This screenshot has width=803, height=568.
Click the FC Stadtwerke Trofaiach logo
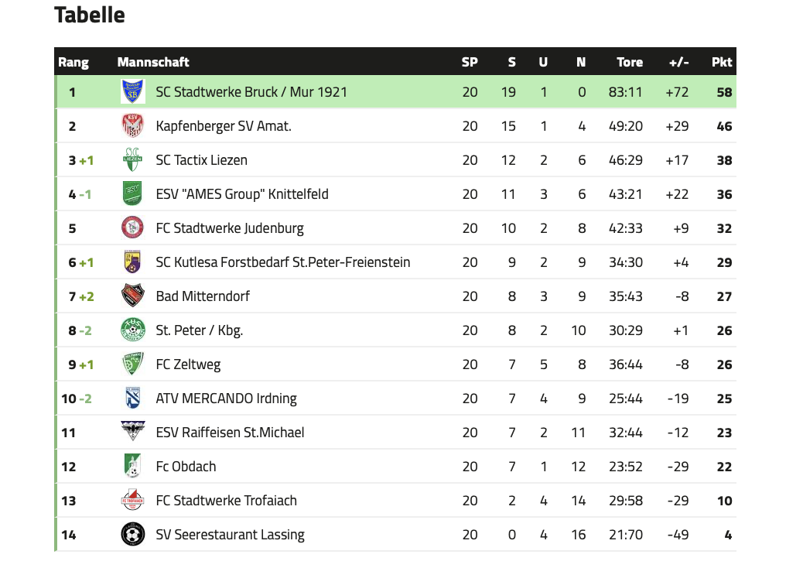coord(132,500)
